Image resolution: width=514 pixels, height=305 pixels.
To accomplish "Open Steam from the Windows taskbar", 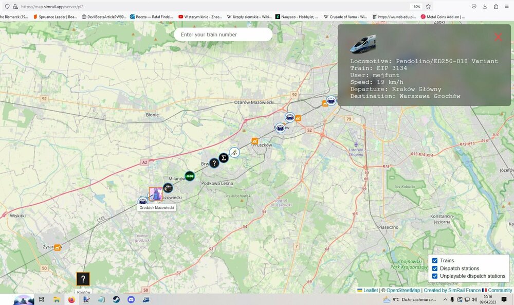I will click(x=116, y=299).
